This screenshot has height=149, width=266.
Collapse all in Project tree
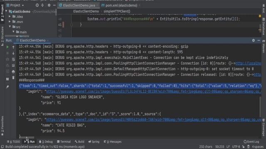[42, 5]
